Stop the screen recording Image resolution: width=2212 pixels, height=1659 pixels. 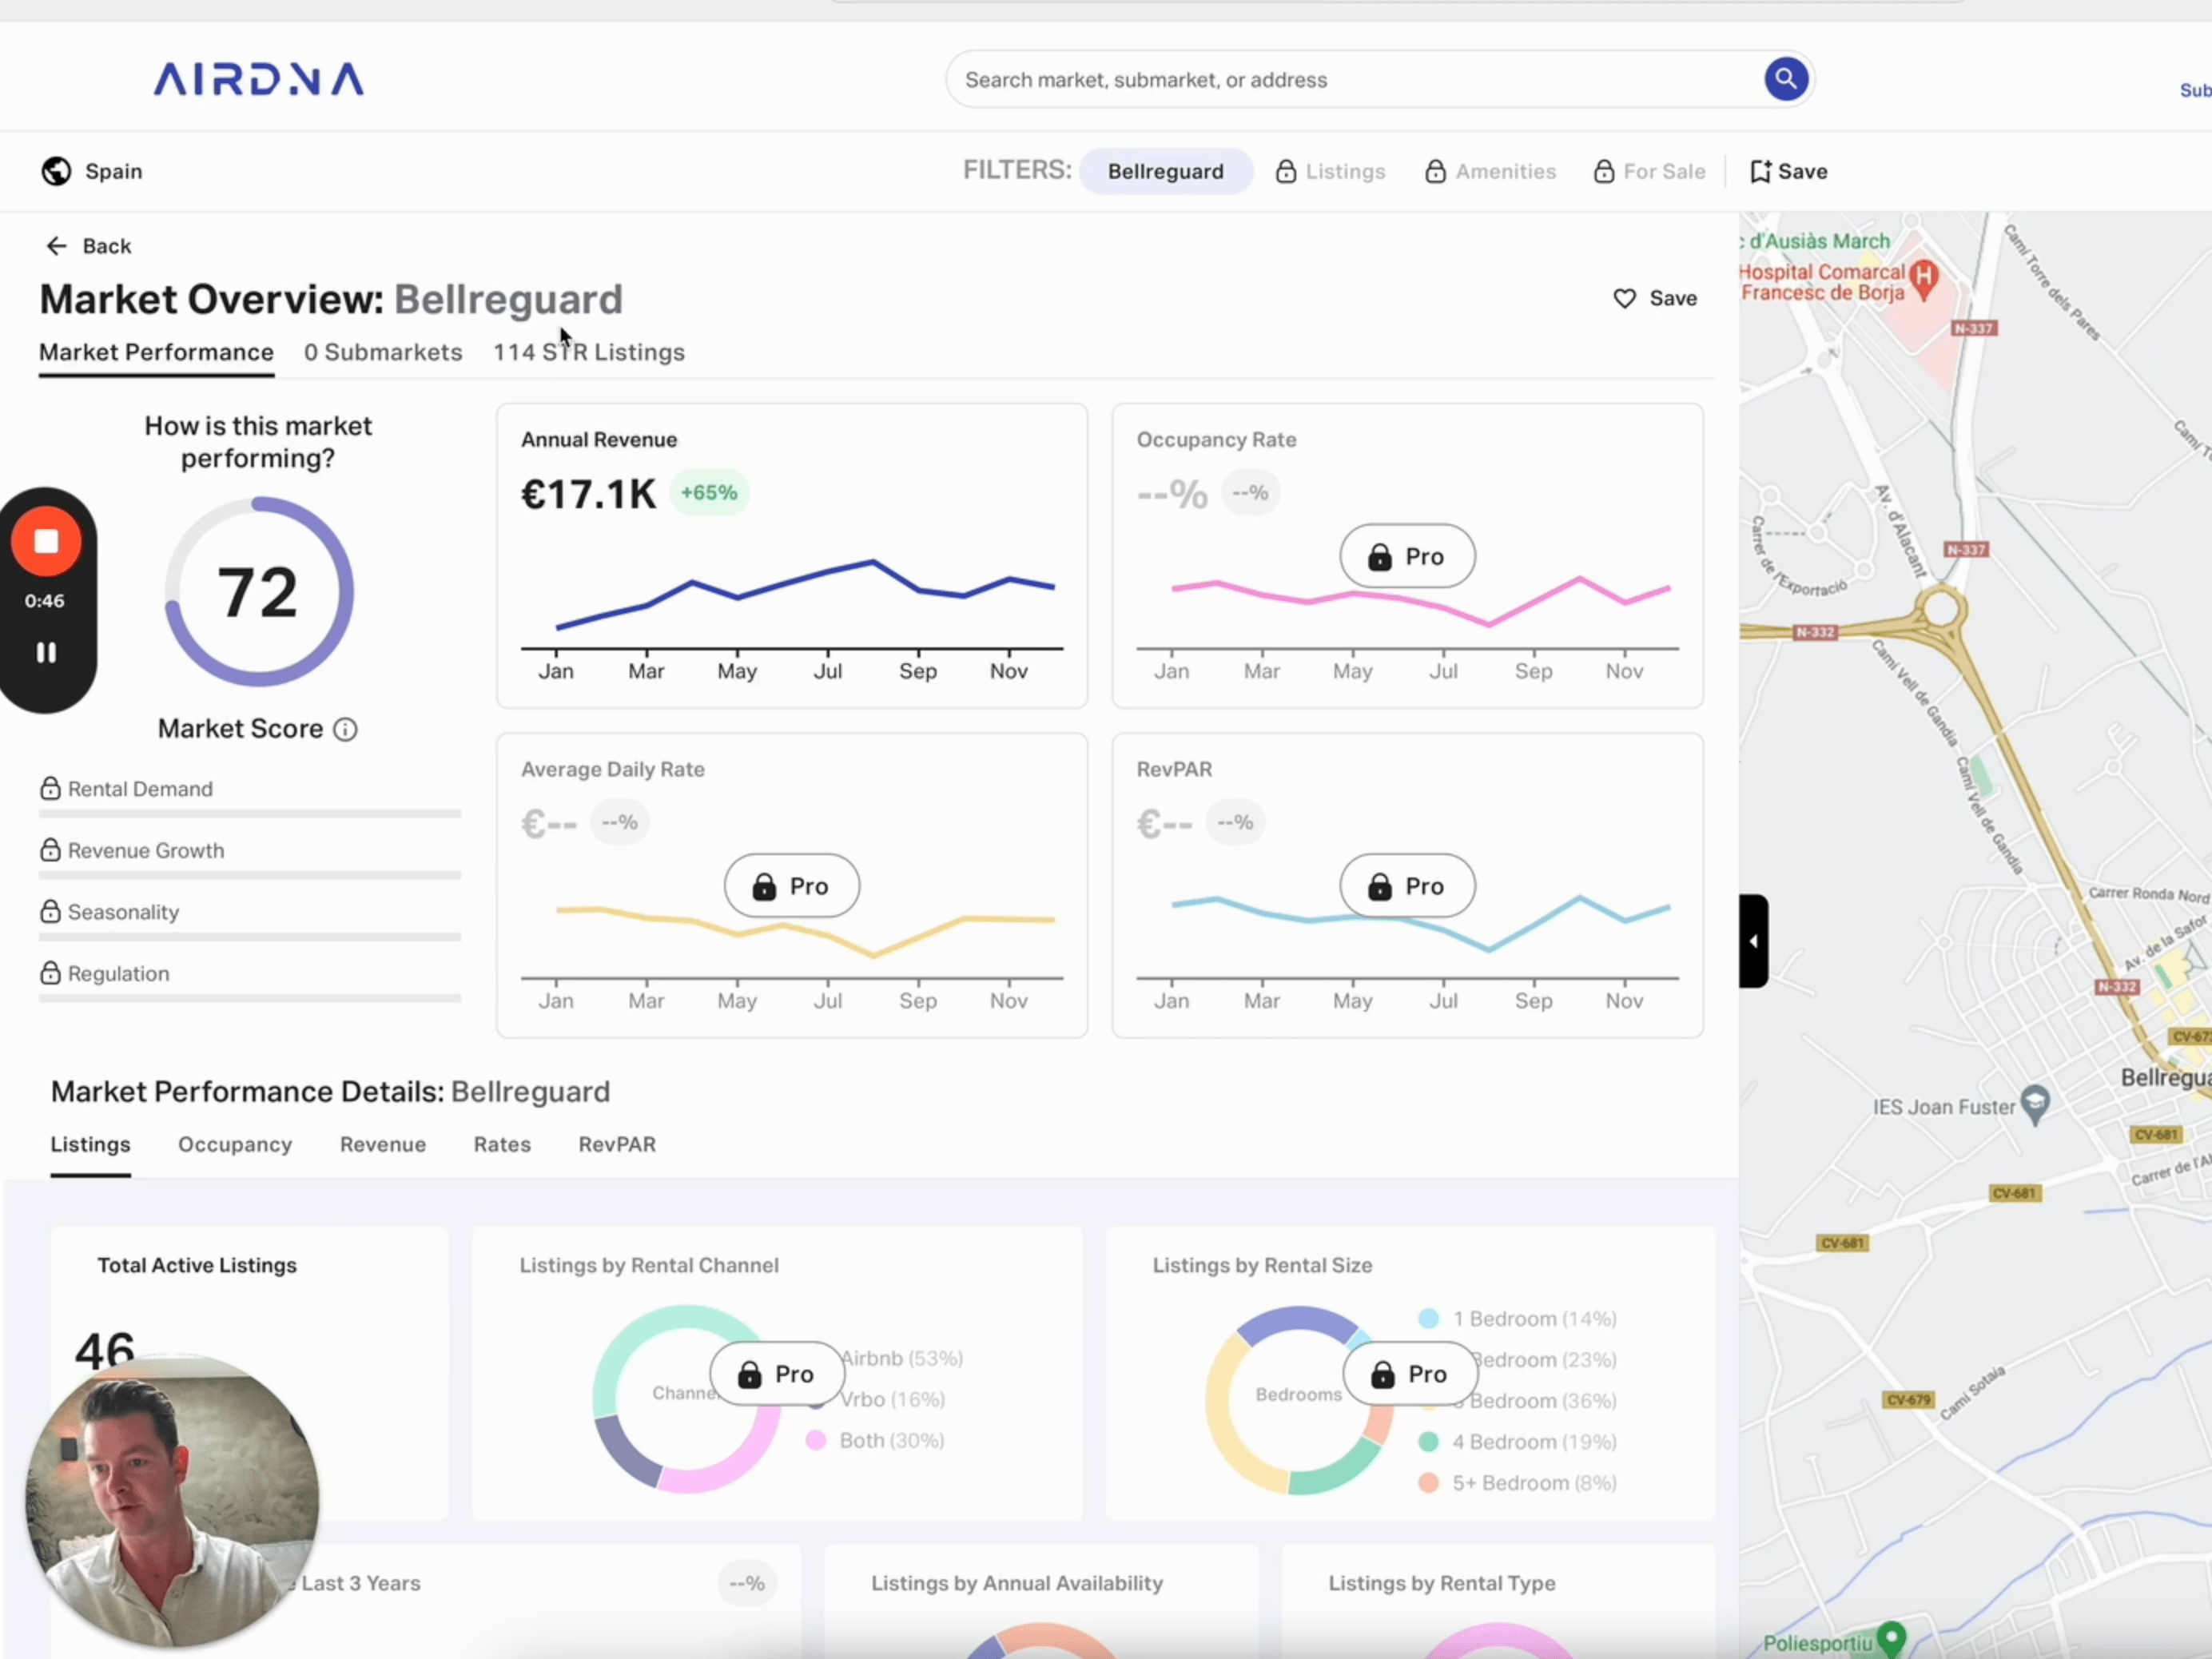46,542
